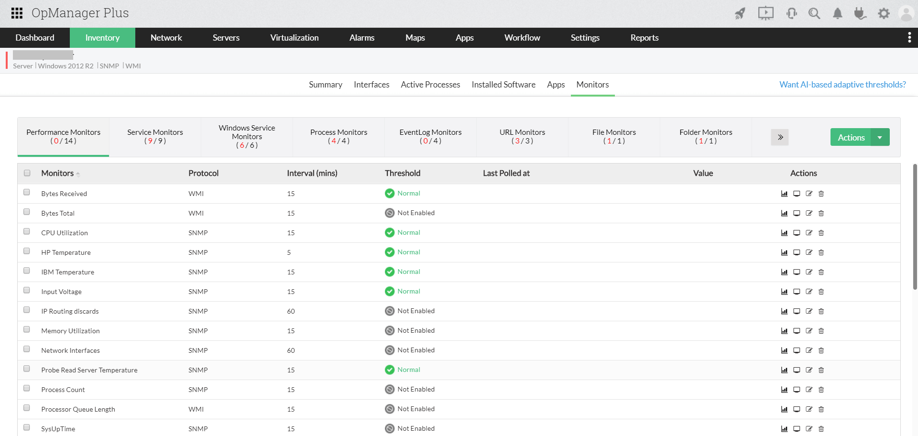The height and width of the screenshot is (436, 918).
Task: Select the checkbox for Input Voltage
Action: click(x=27, y=290)
